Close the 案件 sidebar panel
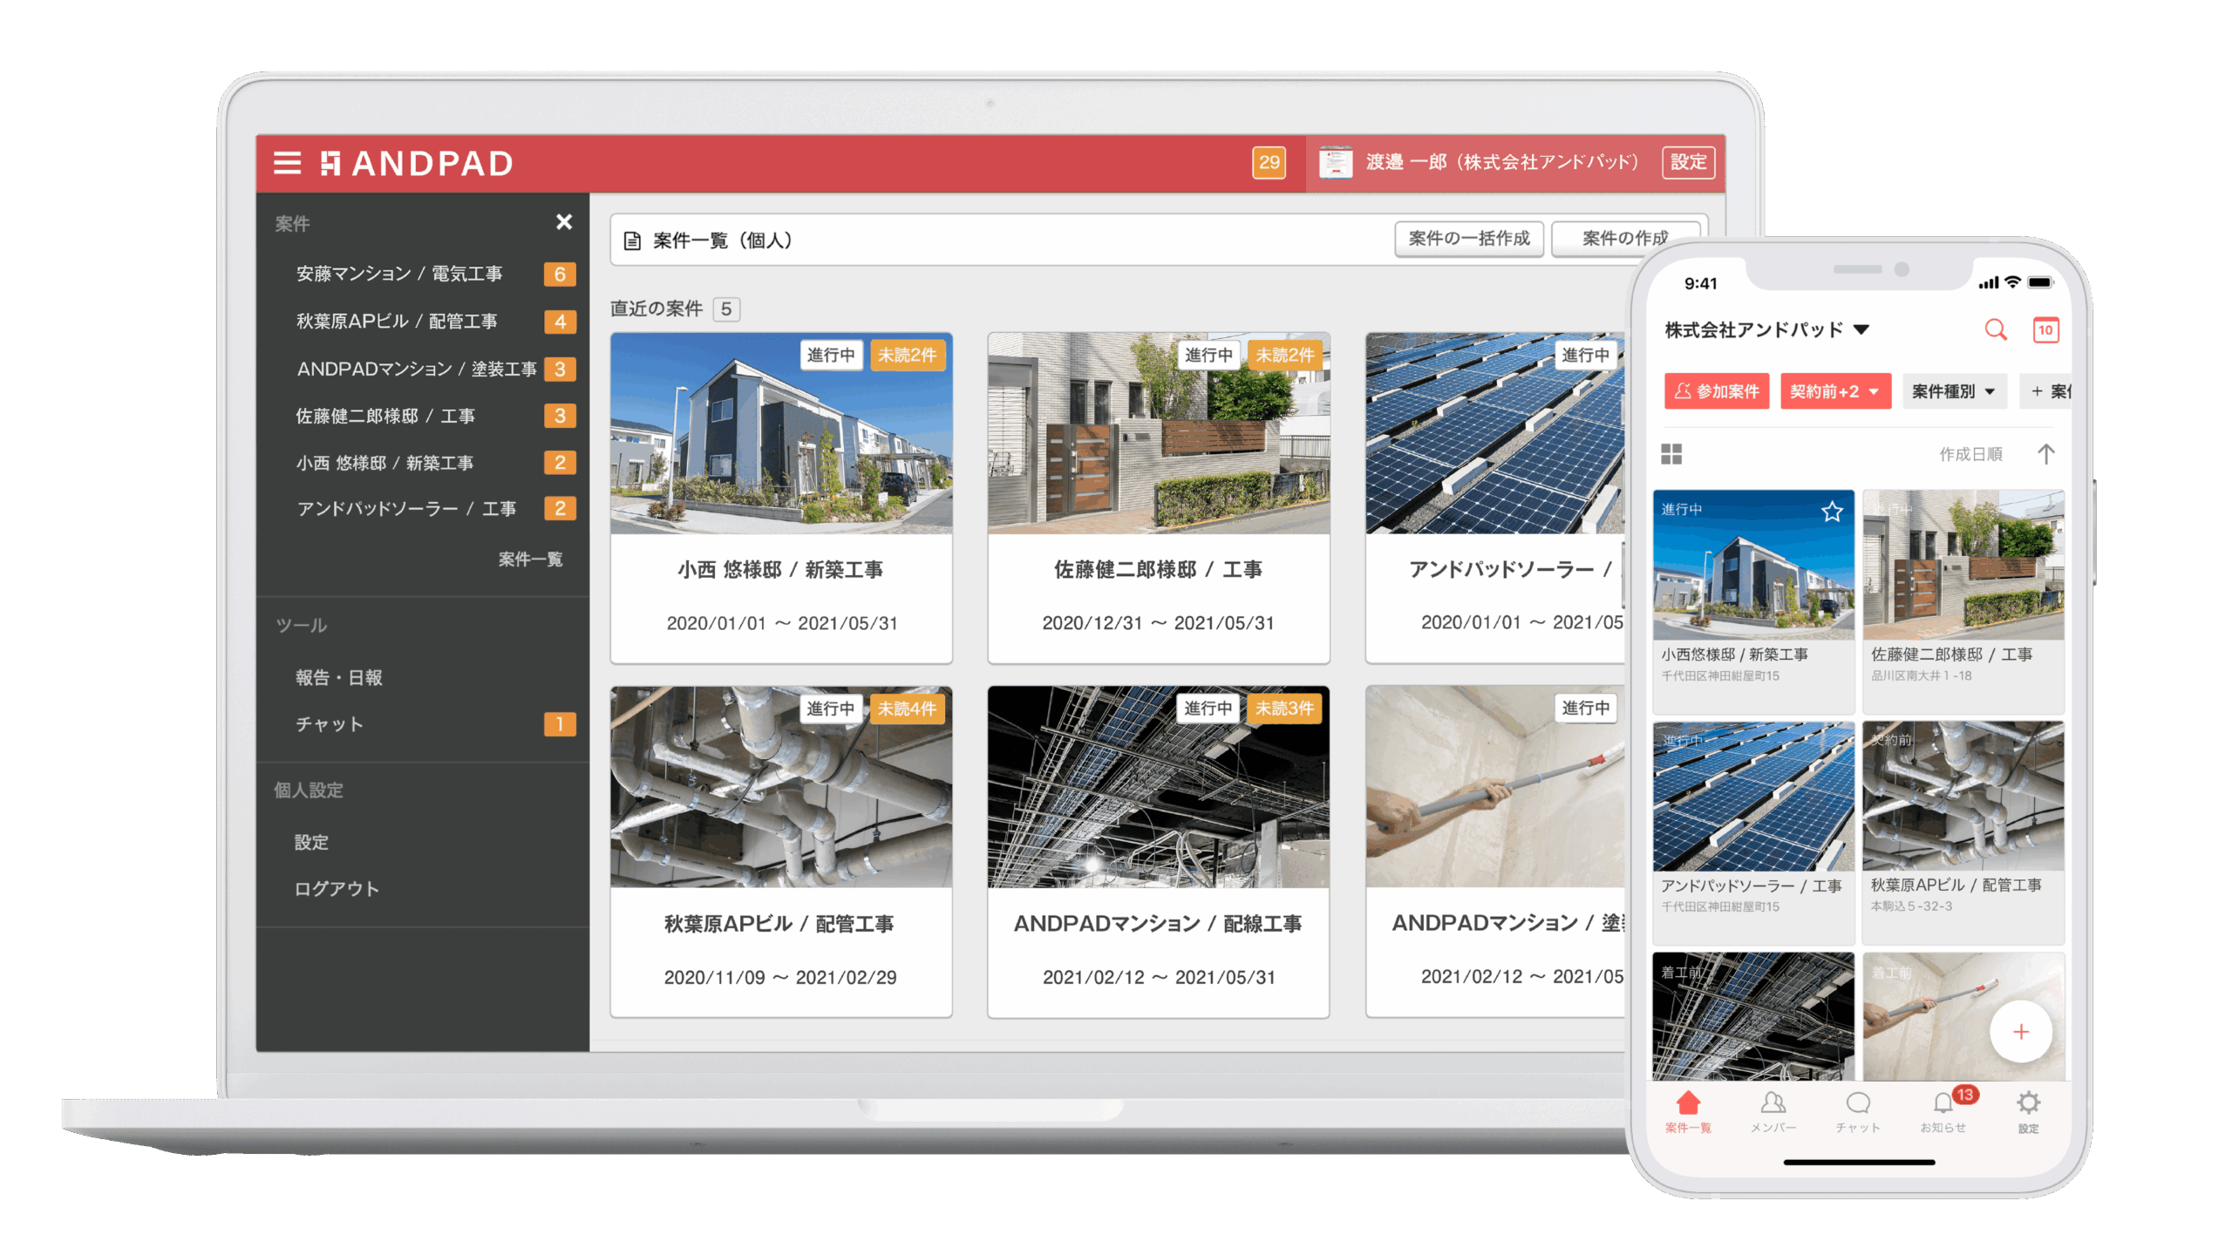The image size is (2232, 1255). [x=564, y=222]
